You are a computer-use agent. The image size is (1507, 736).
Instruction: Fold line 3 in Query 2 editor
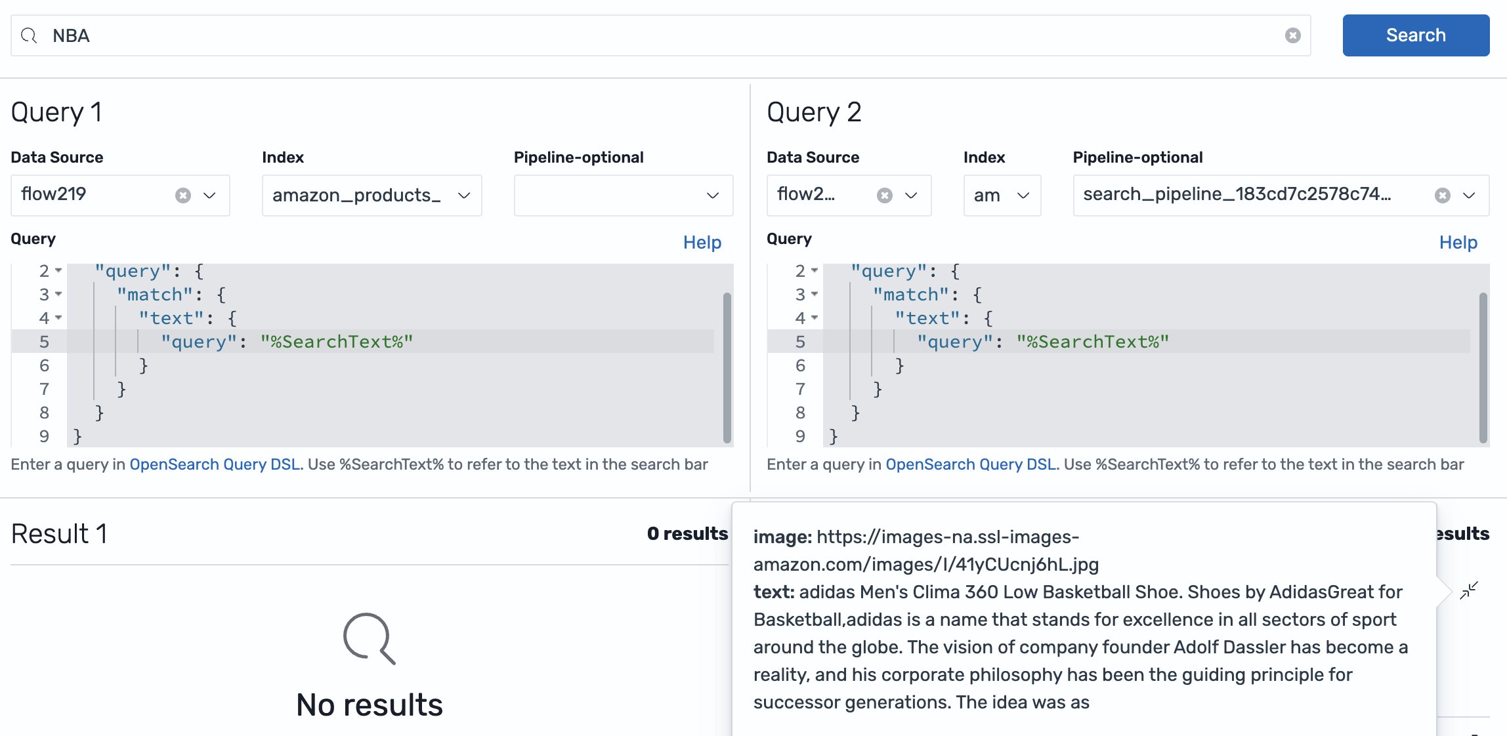point(815,295)
